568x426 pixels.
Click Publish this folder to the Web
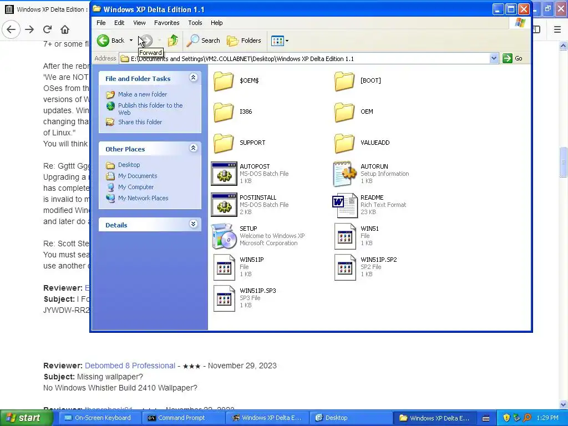point(150,109)
